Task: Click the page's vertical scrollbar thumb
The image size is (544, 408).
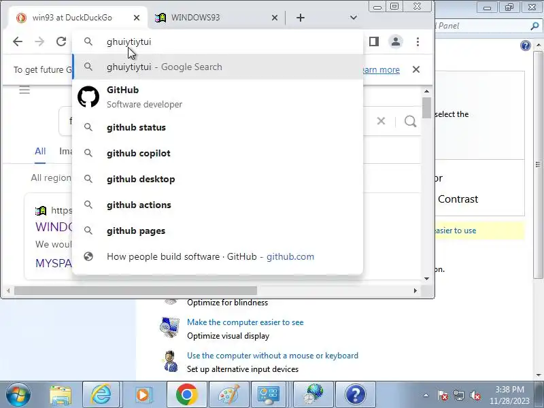Action: (427, 107)
